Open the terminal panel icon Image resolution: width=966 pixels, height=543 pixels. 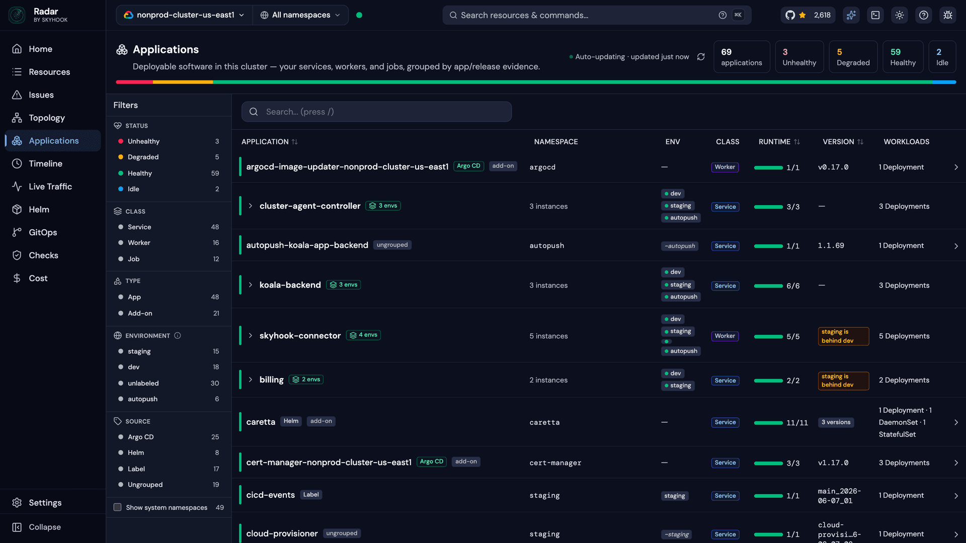[x=875, y=15]
